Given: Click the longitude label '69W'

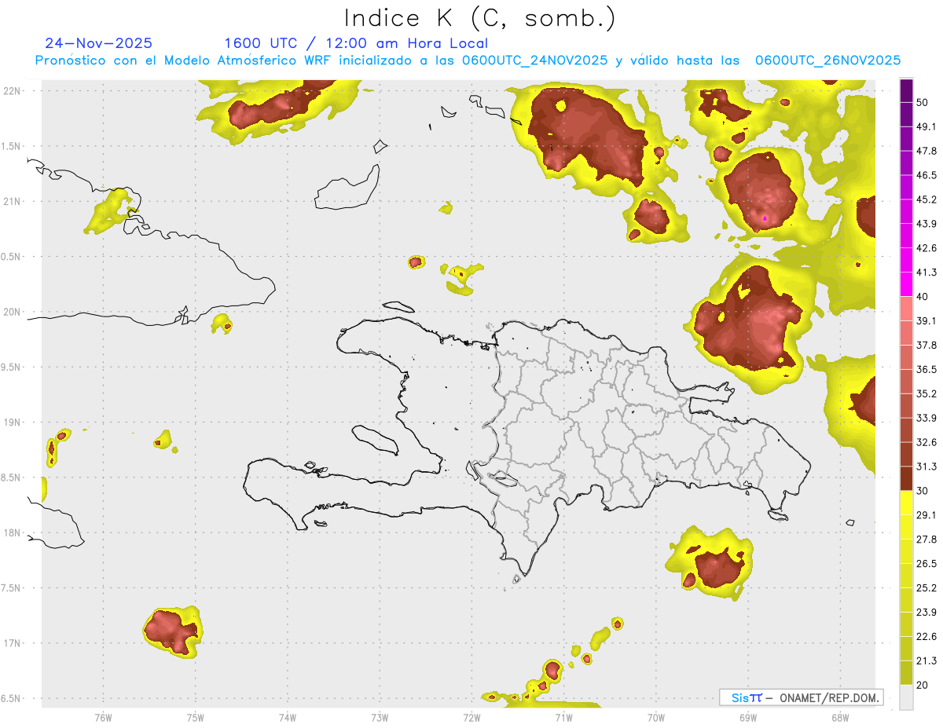Looking at the screenshot, I should pos(748,718).
